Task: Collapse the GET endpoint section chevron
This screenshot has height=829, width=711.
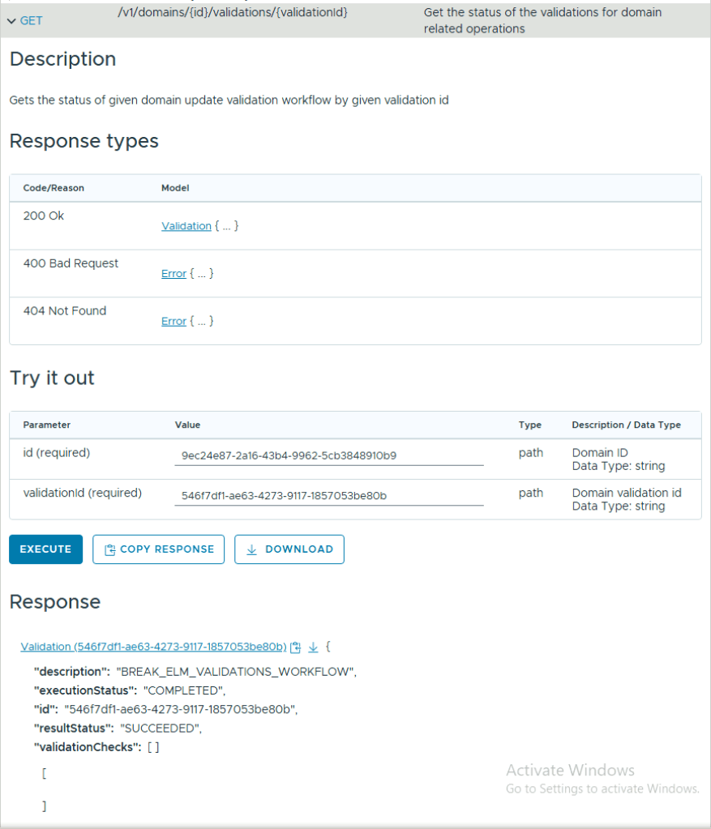Action: (x=11, y=21)
